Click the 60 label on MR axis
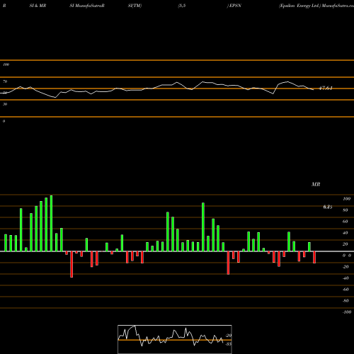 345,222
